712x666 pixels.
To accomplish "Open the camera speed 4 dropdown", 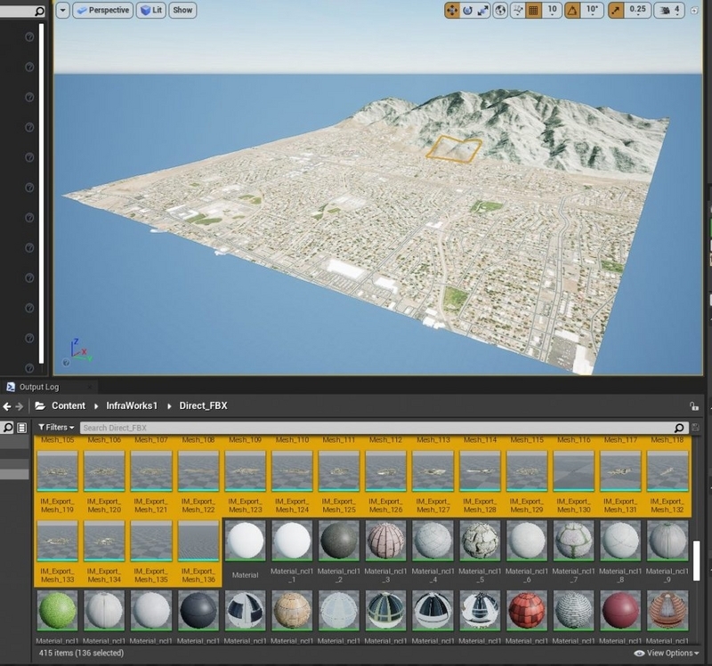I will (676, 10).
